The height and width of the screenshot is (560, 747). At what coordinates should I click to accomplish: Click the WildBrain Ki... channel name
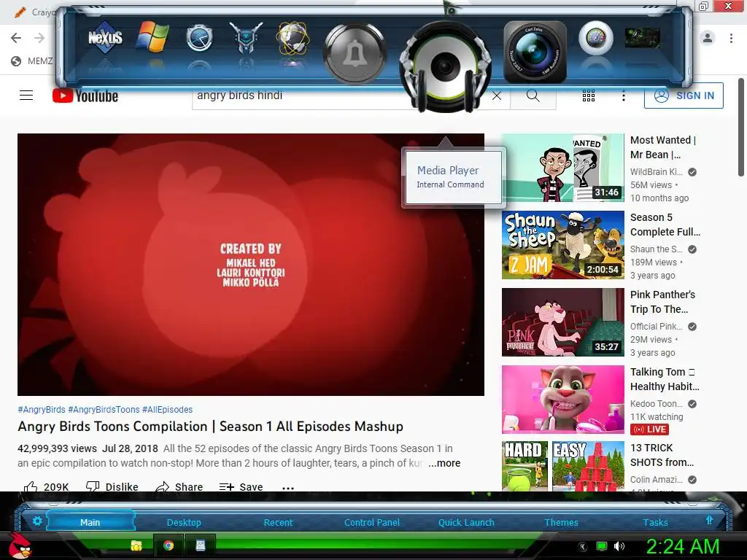[656, 172]
